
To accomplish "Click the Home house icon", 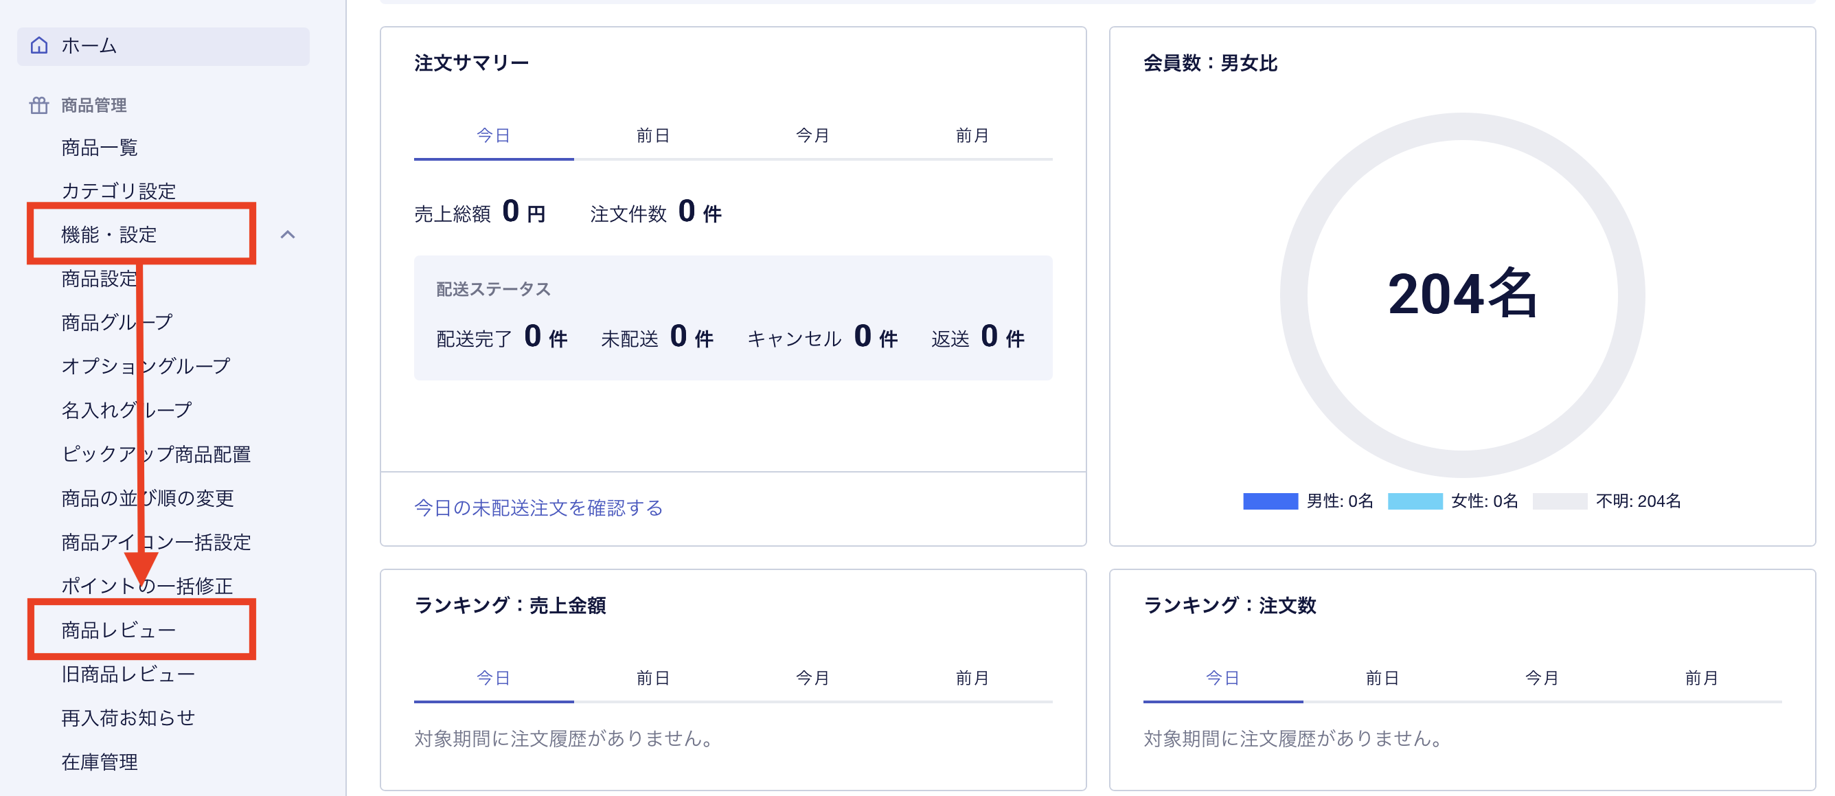I will [39, 45].
